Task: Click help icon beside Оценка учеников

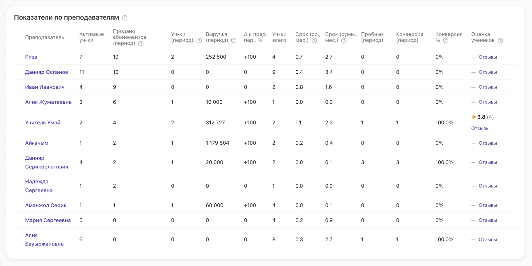Action: [500, 40]
